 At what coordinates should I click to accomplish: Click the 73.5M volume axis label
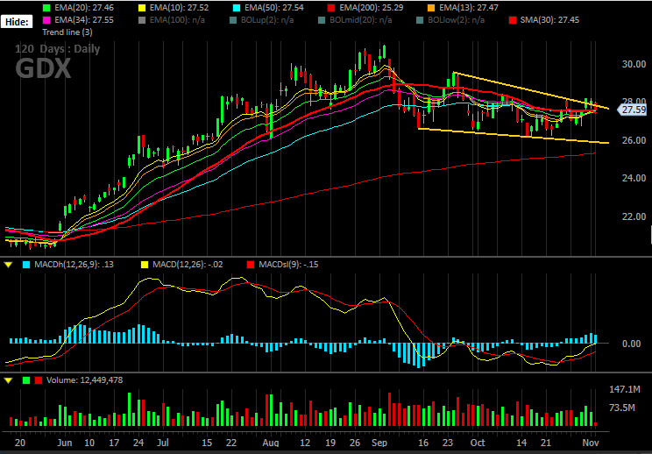pos(622,408)
